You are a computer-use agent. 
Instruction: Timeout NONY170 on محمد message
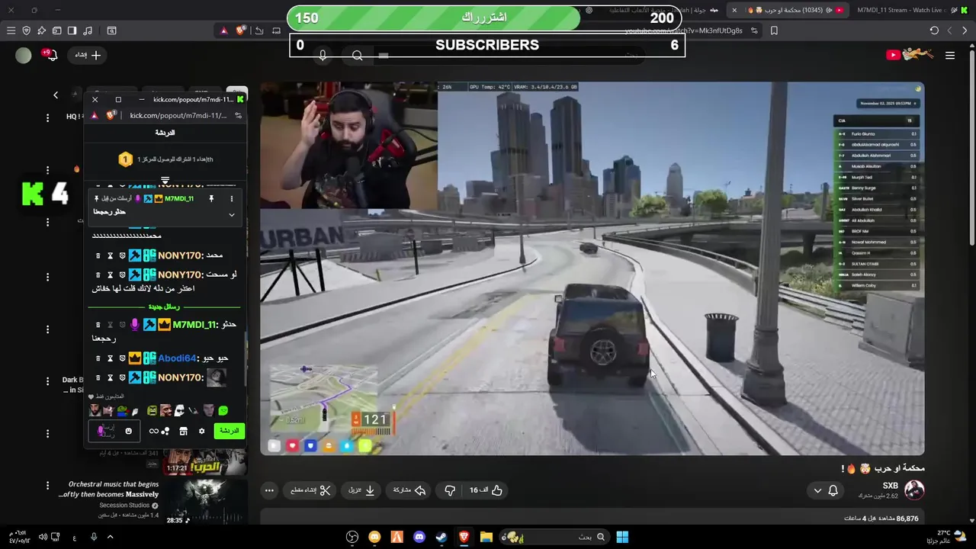(110, 255)
